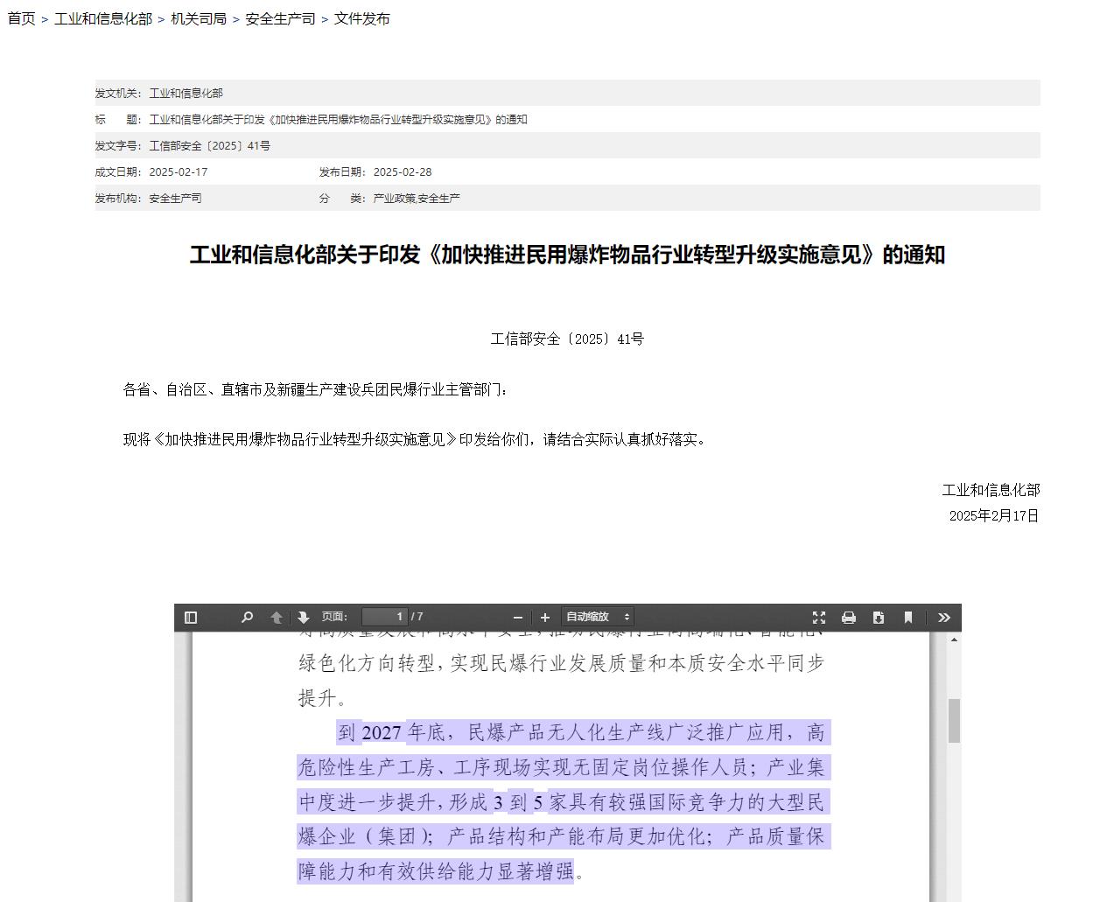Toggle the PDF viewer sidebar
Image resolution: width=1107 pixels, height=902 pixels.
(191, 618)
